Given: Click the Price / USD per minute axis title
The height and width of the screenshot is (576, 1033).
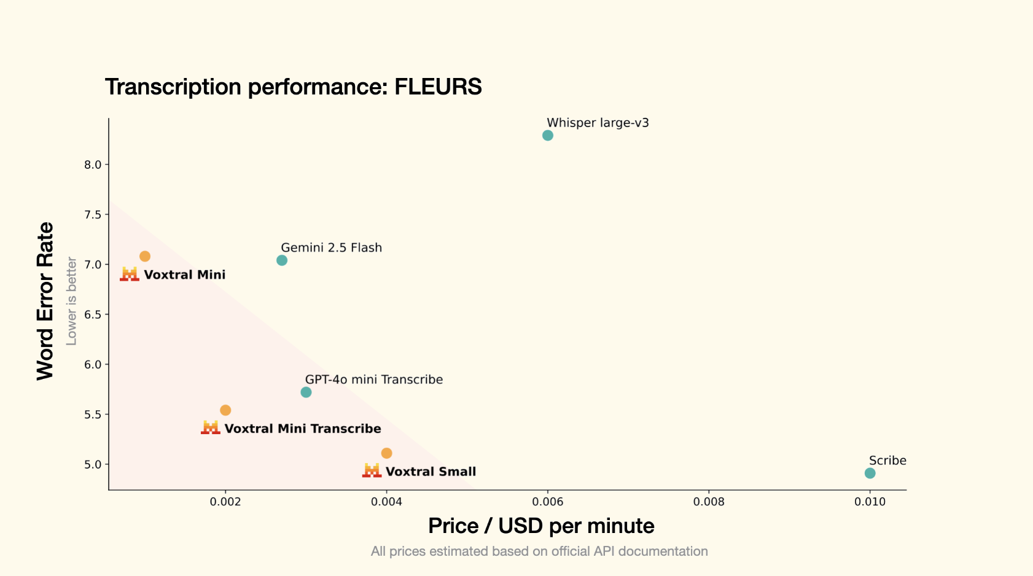Looking at the screenshot, I should pyautogui.click(x=541, y=526).
